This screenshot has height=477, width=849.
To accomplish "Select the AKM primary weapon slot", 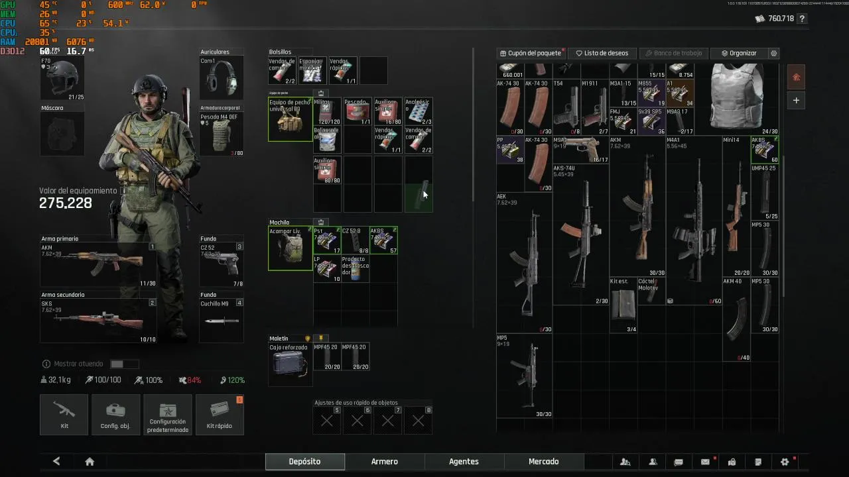I will click(98, 265).
